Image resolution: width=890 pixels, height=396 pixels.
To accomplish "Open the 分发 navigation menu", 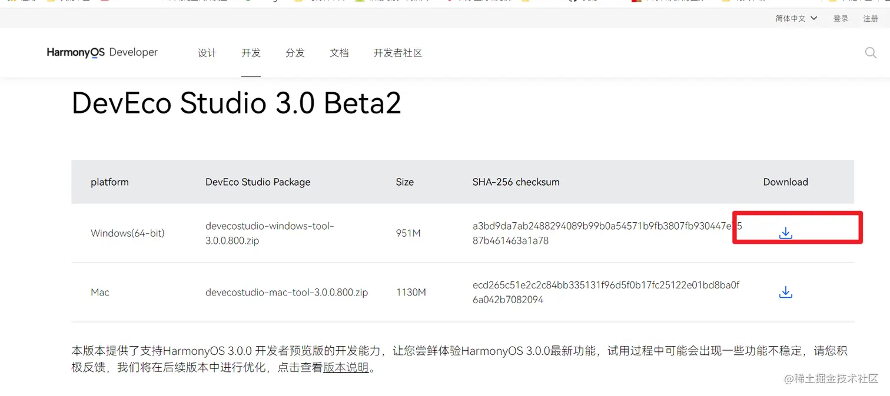I will 295,53.
